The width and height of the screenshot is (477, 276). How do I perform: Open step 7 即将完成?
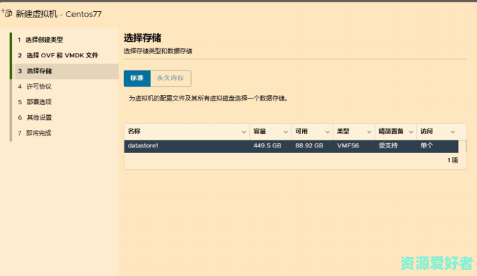(34, 133)
